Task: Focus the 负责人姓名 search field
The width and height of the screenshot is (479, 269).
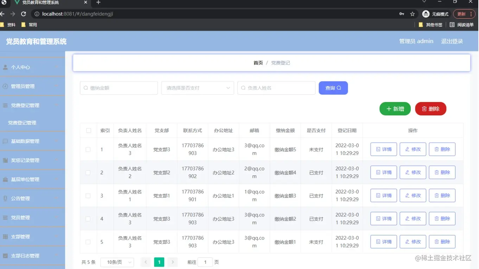Action: 276,88
